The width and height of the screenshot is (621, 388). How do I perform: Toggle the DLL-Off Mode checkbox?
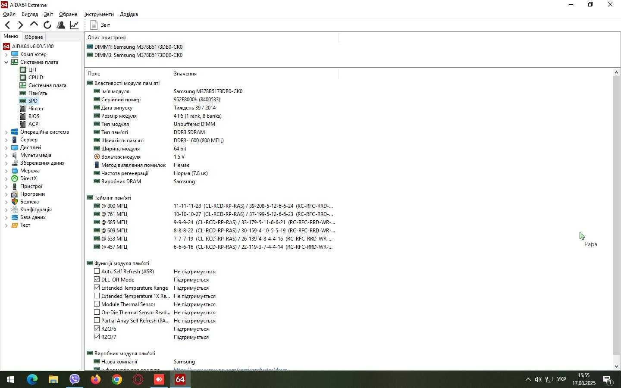[x=97, y=279]
